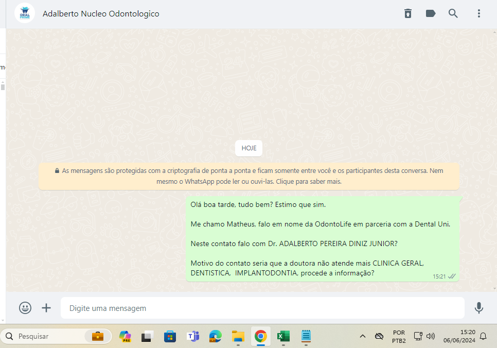The image size is (497, 348).
Task: Open the volume speaker tray icon
Action: click(x=431, y=336)
